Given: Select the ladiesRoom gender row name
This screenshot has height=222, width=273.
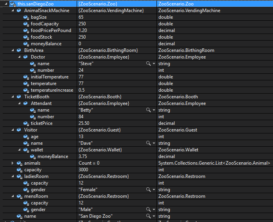Looking at the screenshot, I should point(38,190).
